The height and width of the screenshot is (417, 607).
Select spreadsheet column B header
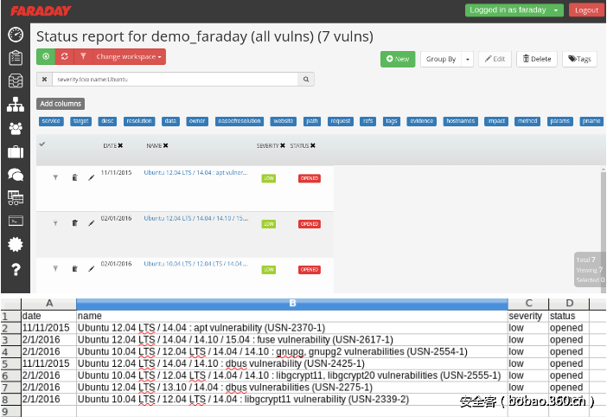pyautogui.click(x=292, y=304)
